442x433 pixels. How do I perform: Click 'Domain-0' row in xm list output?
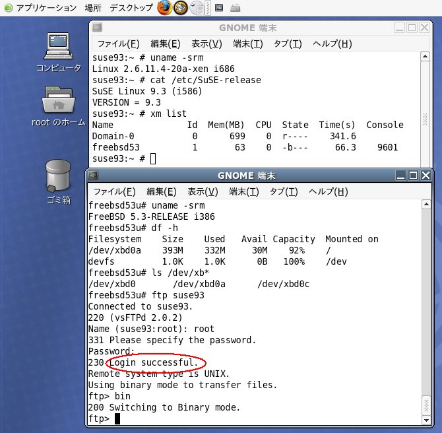point(224,136)
